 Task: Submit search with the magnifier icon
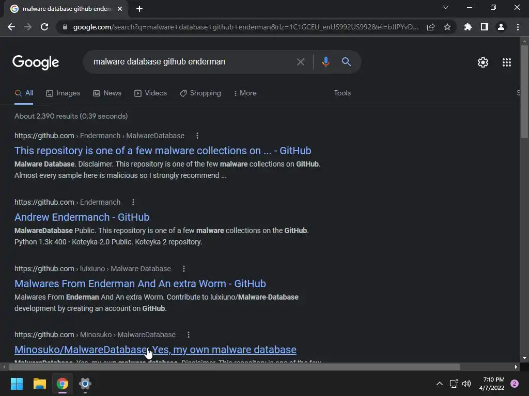(x=346, y=62)
